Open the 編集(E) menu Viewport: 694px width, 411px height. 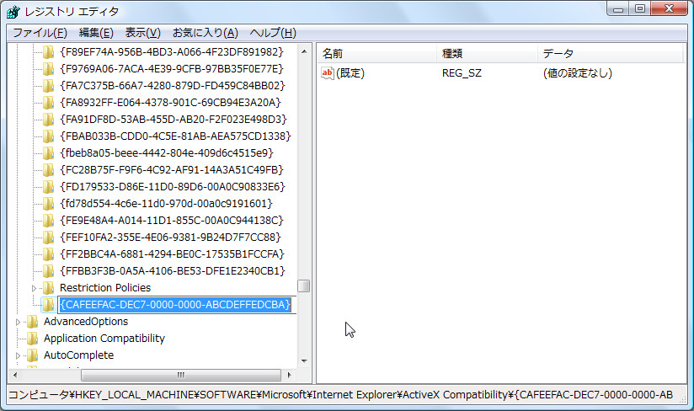click(x=96, y=33)
